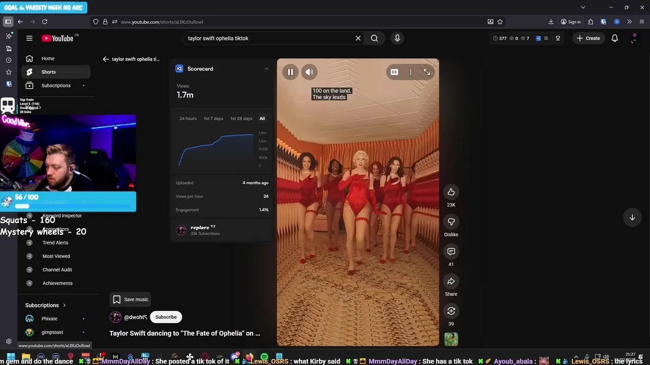Open the comments with 41 replies
This screenshot has width=650, height=365.
(x=451, y=251)
